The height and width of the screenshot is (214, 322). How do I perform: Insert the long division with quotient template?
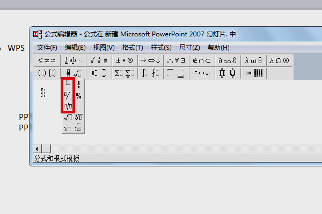[x=79, y=128]
